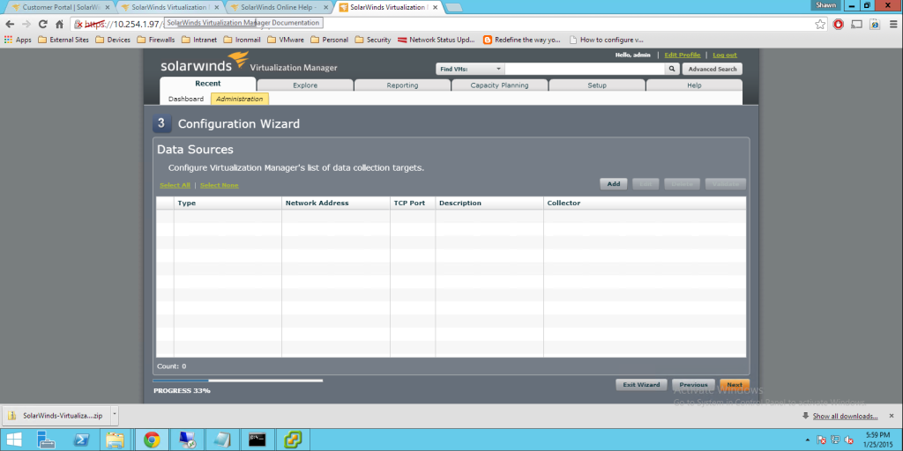
Task: Open the Notepad-style taskbar icon
Action: coord(221,440)
